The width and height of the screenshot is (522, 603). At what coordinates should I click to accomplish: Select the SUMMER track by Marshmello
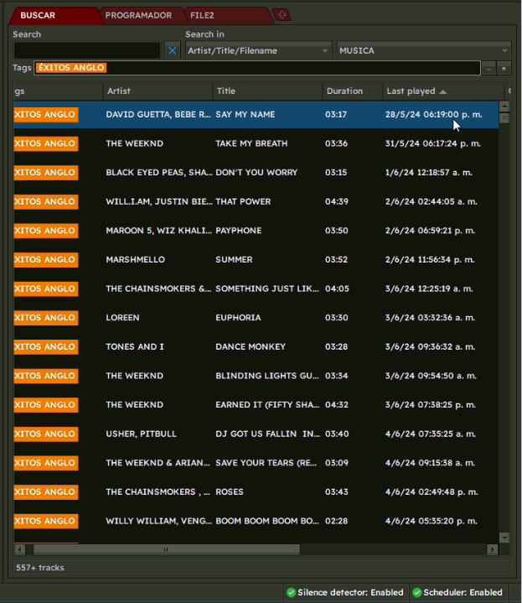pyautogui.click(x=234, y=260)
